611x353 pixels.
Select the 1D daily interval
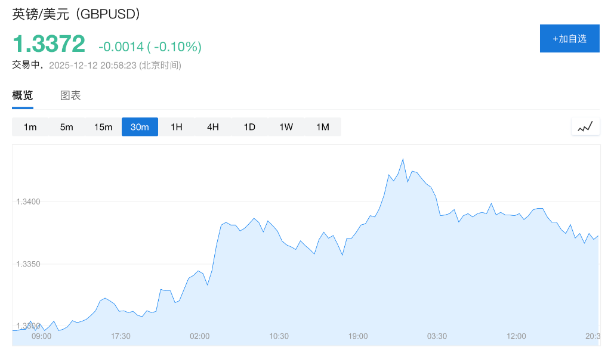click(x=249, y=127)
